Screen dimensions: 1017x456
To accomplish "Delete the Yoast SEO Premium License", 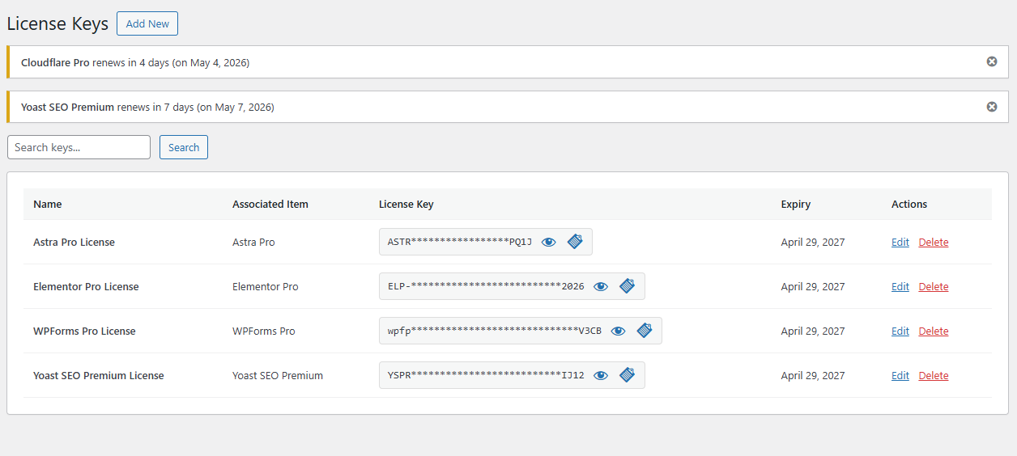I will [x=934, y=375].
